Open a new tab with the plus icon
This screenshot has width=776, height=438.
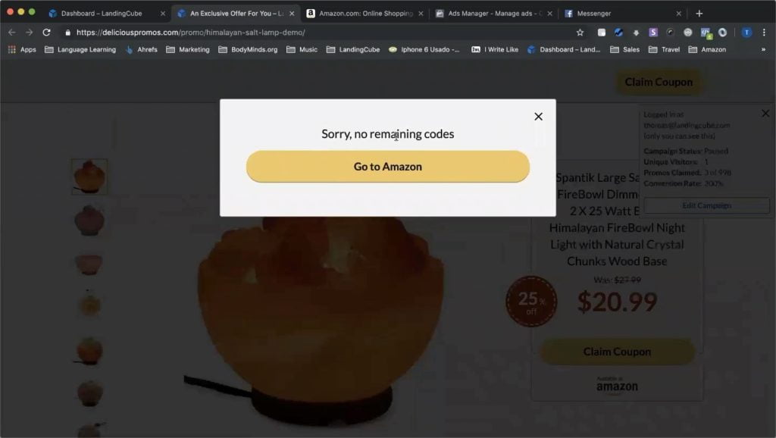coord(699,14)
